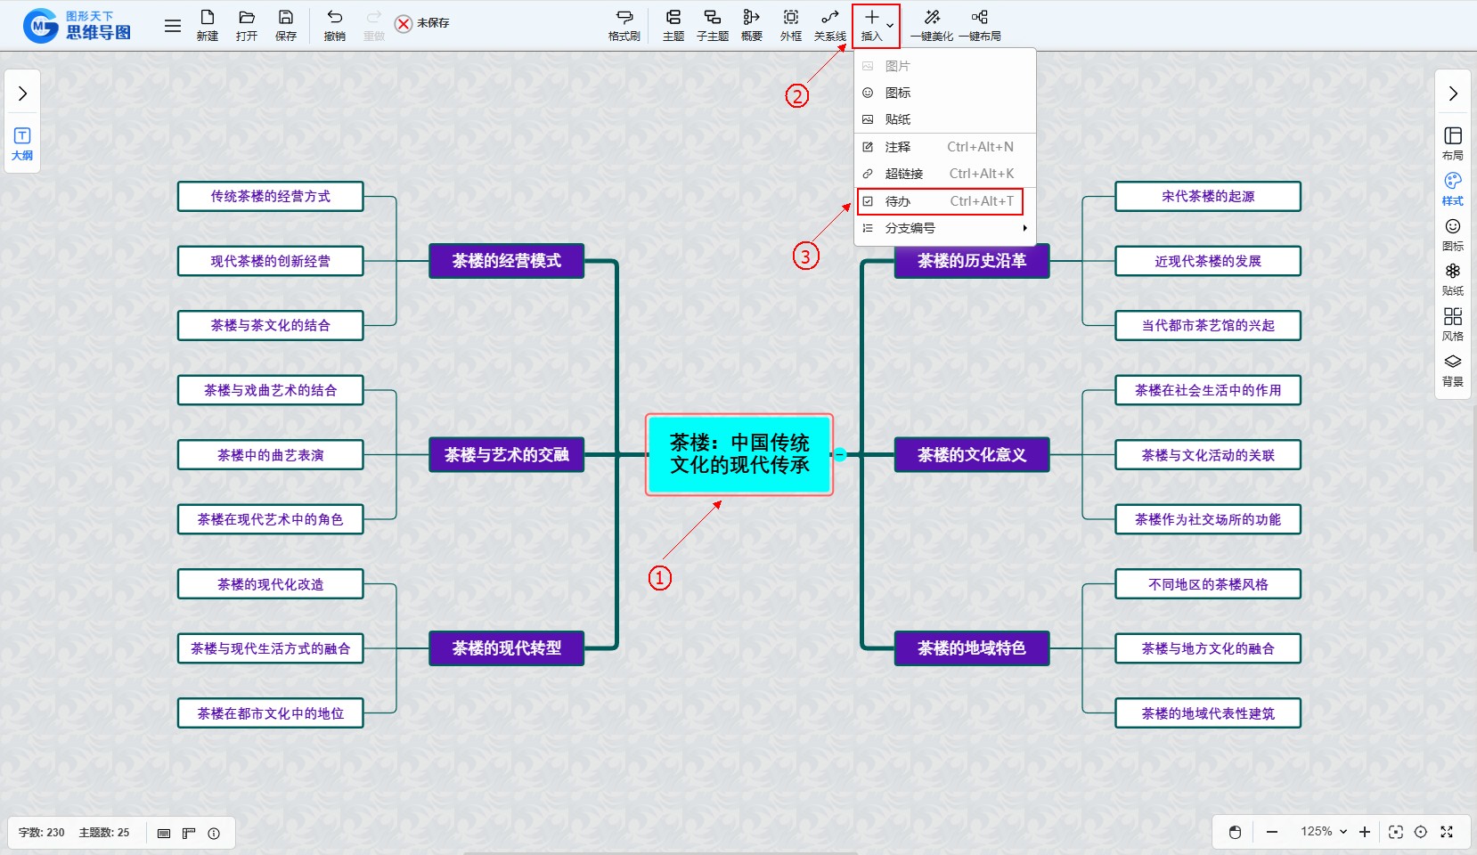Click the zoom in plus button
The height and width of the screenshot is (855, 1477).
(x=1364, y=832)
